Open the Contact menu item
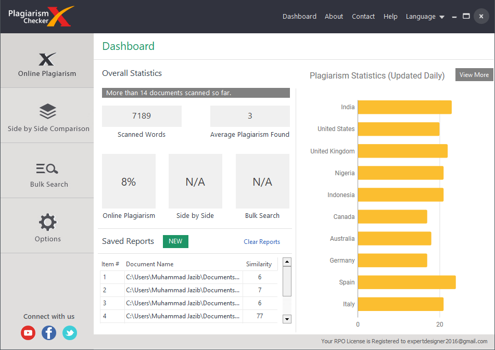 click(363, 17)
